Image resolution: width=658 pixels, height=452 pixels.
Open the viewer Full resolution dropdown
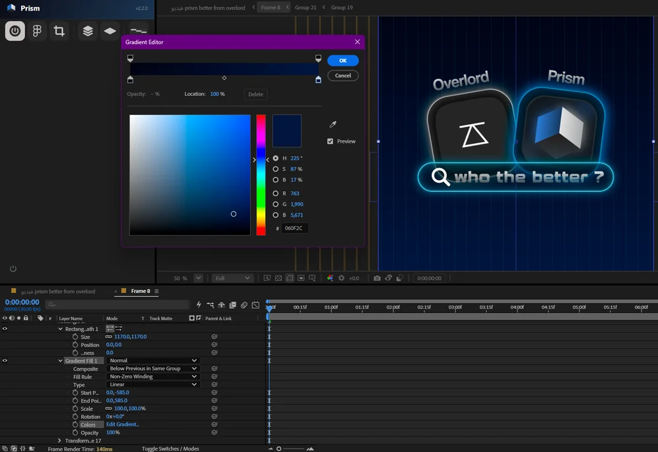[232, 278]
